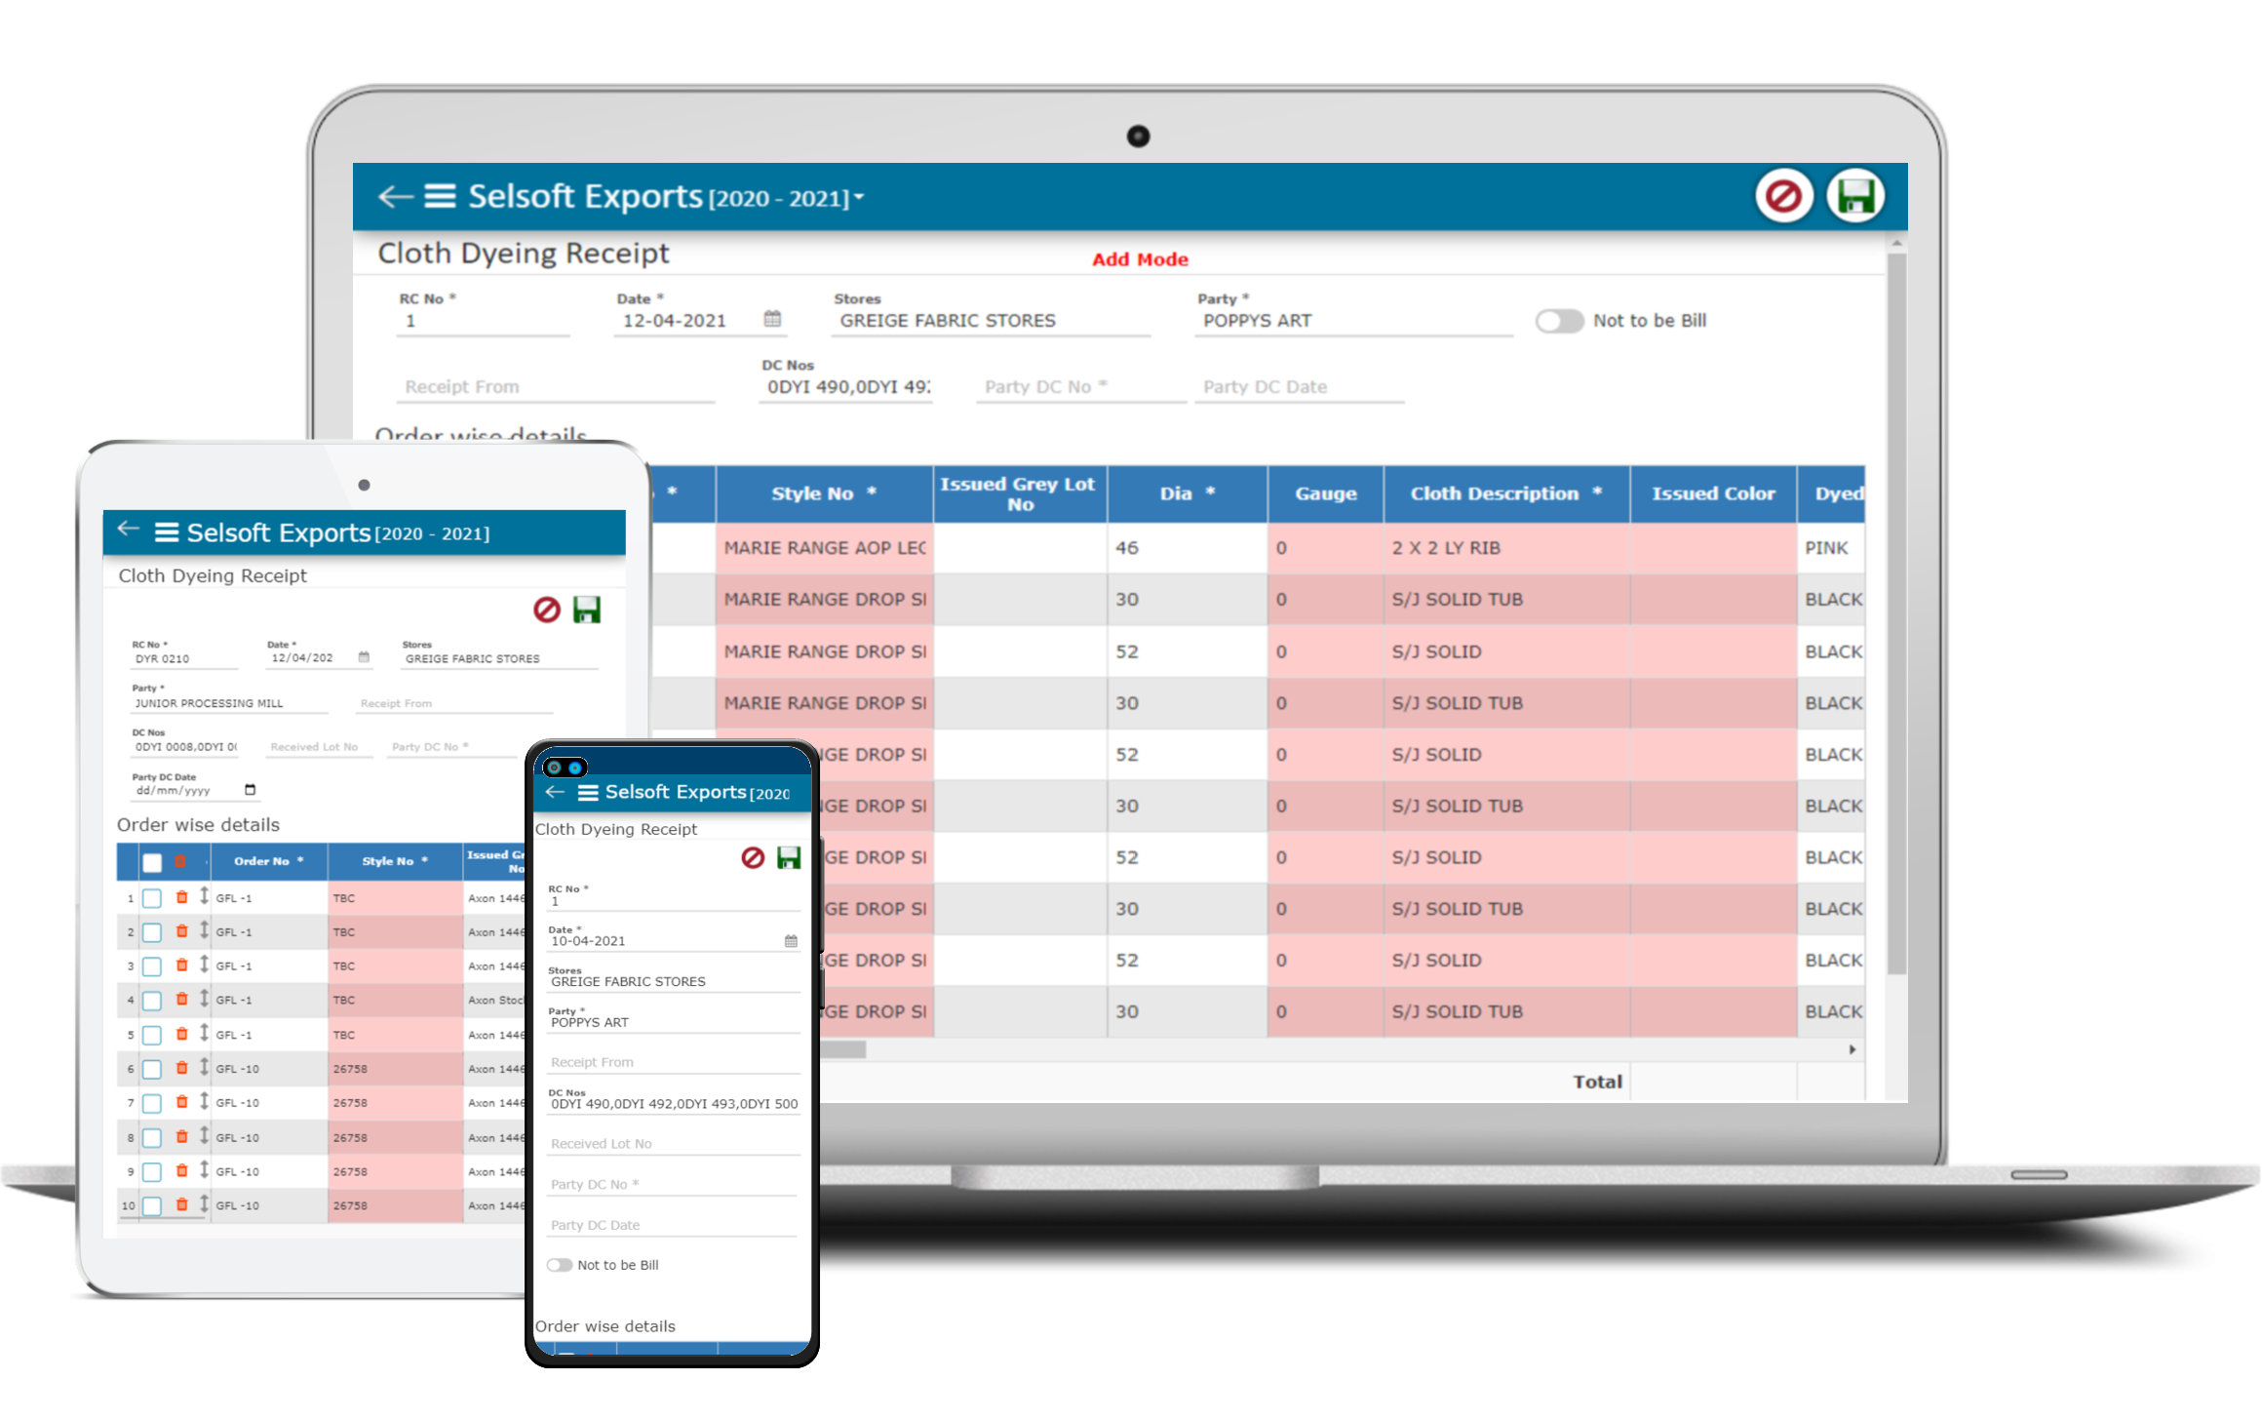The width and height of the screenshot is (2262, 1419).
Task: Click the laptop horizontal scrollbar right arrow
Action: pyautogui.click(x=1852, y=1049)
